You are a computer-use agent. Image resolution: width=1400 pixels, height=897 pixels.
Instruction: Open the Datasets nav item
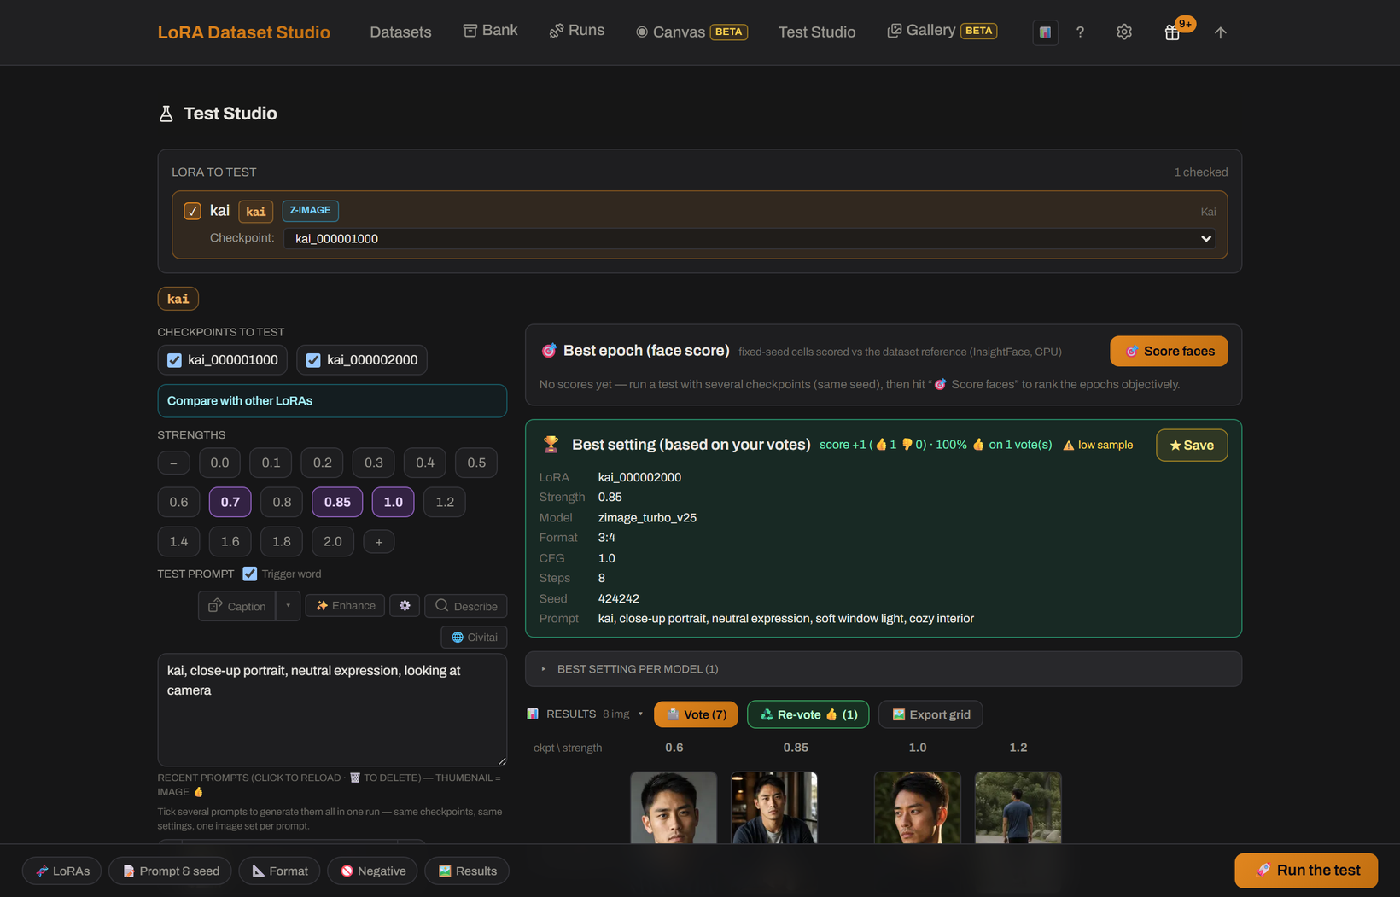[400, 32]
